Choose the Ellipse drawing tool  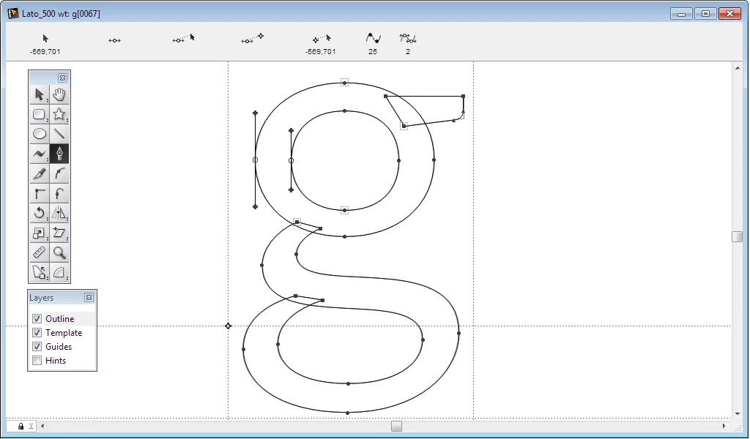click(40, 133)
